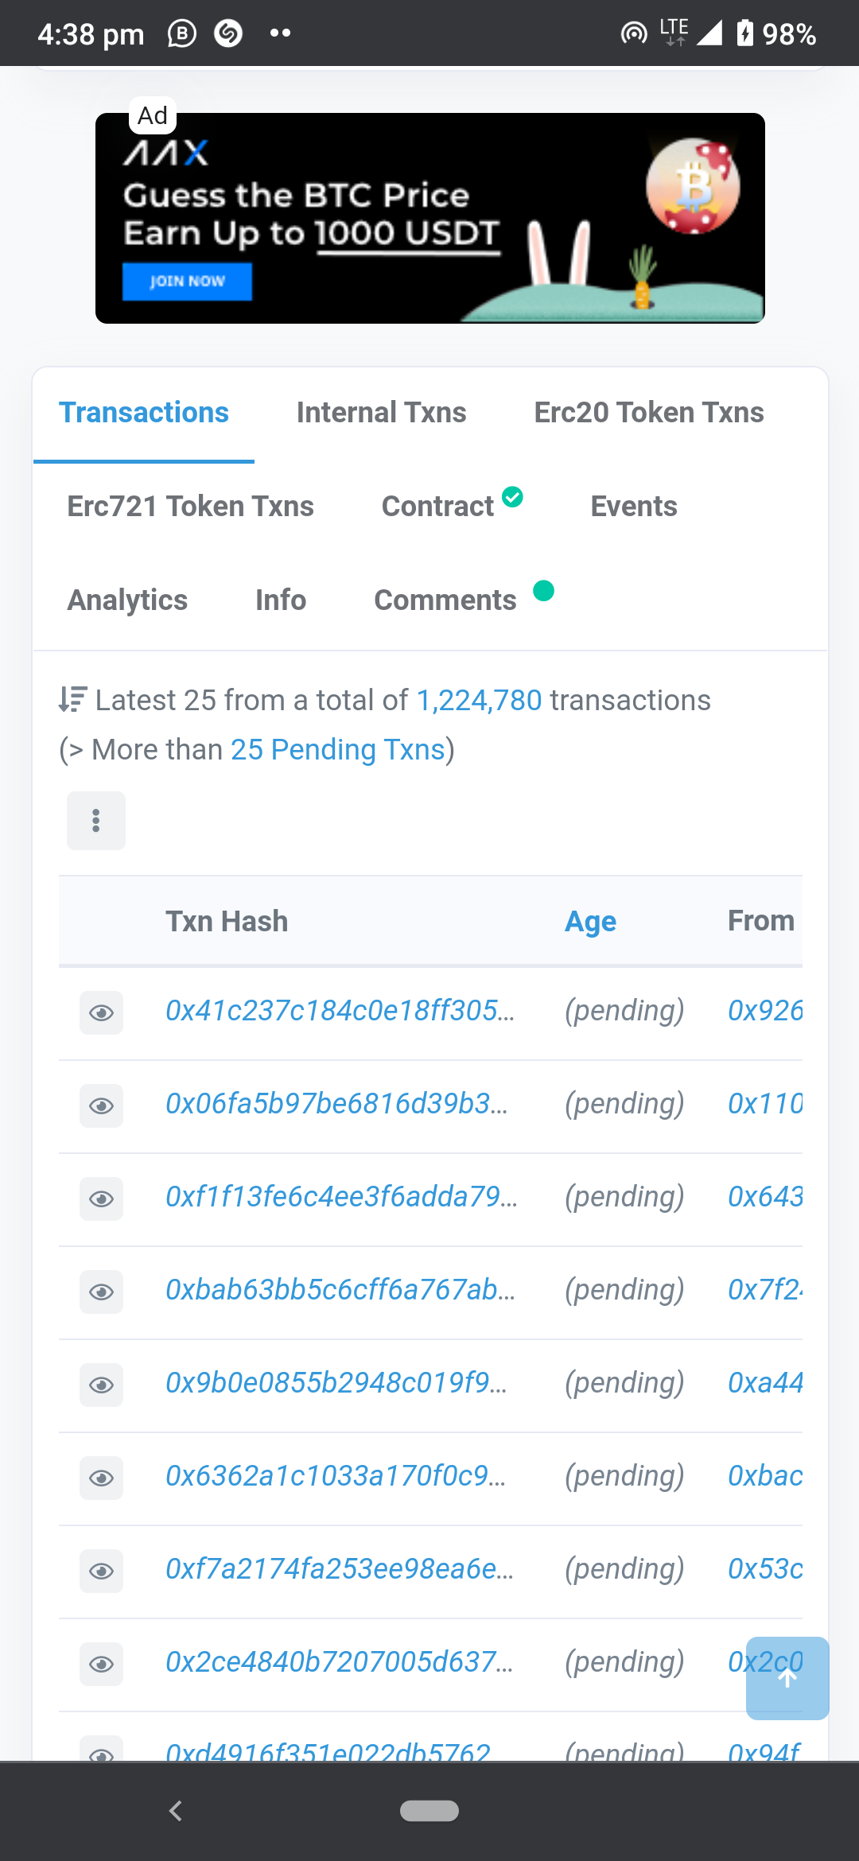Screen dimensions: 859x1861
Task: Open the three-dot options menu
Action: pos(96,821)
